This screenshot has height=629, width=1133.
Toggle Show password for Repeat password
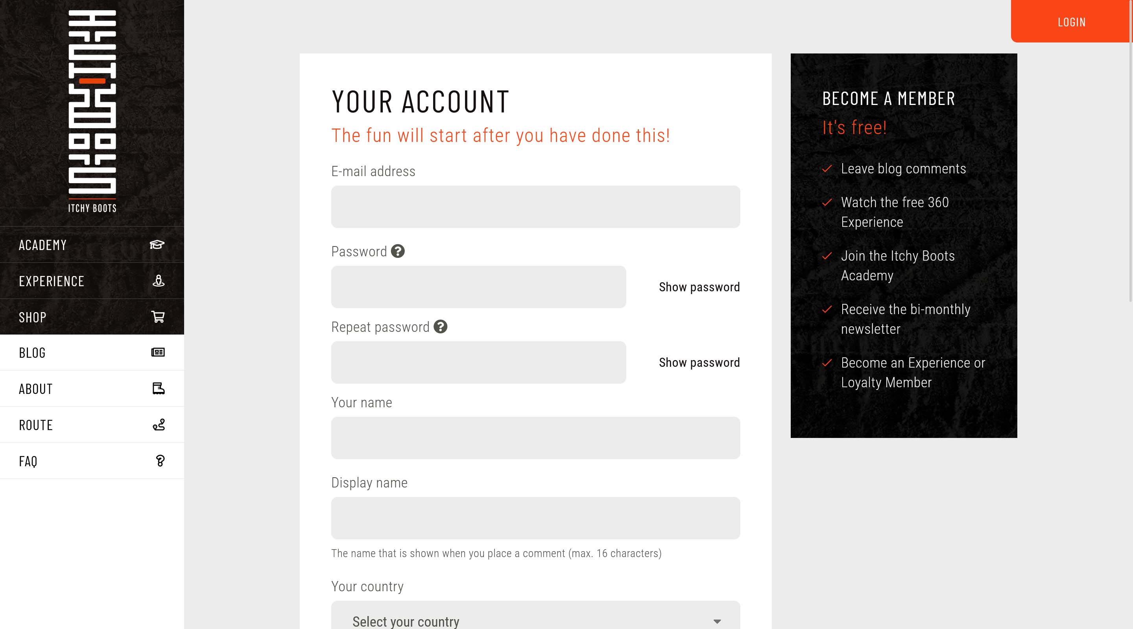tap(699, 362)
